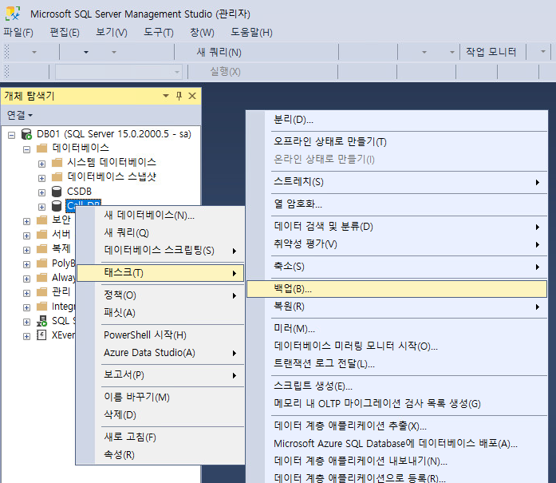Click the DB01 server connection icon

click(x=26, y=134)
